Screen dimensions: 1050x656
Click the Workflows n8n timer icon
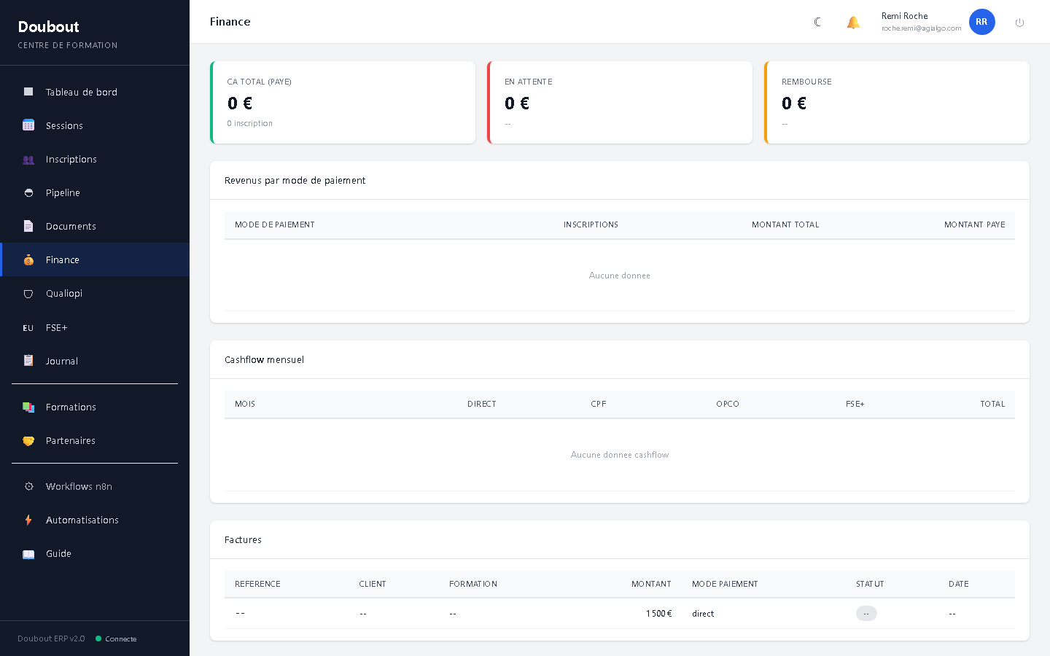point(28,486)
